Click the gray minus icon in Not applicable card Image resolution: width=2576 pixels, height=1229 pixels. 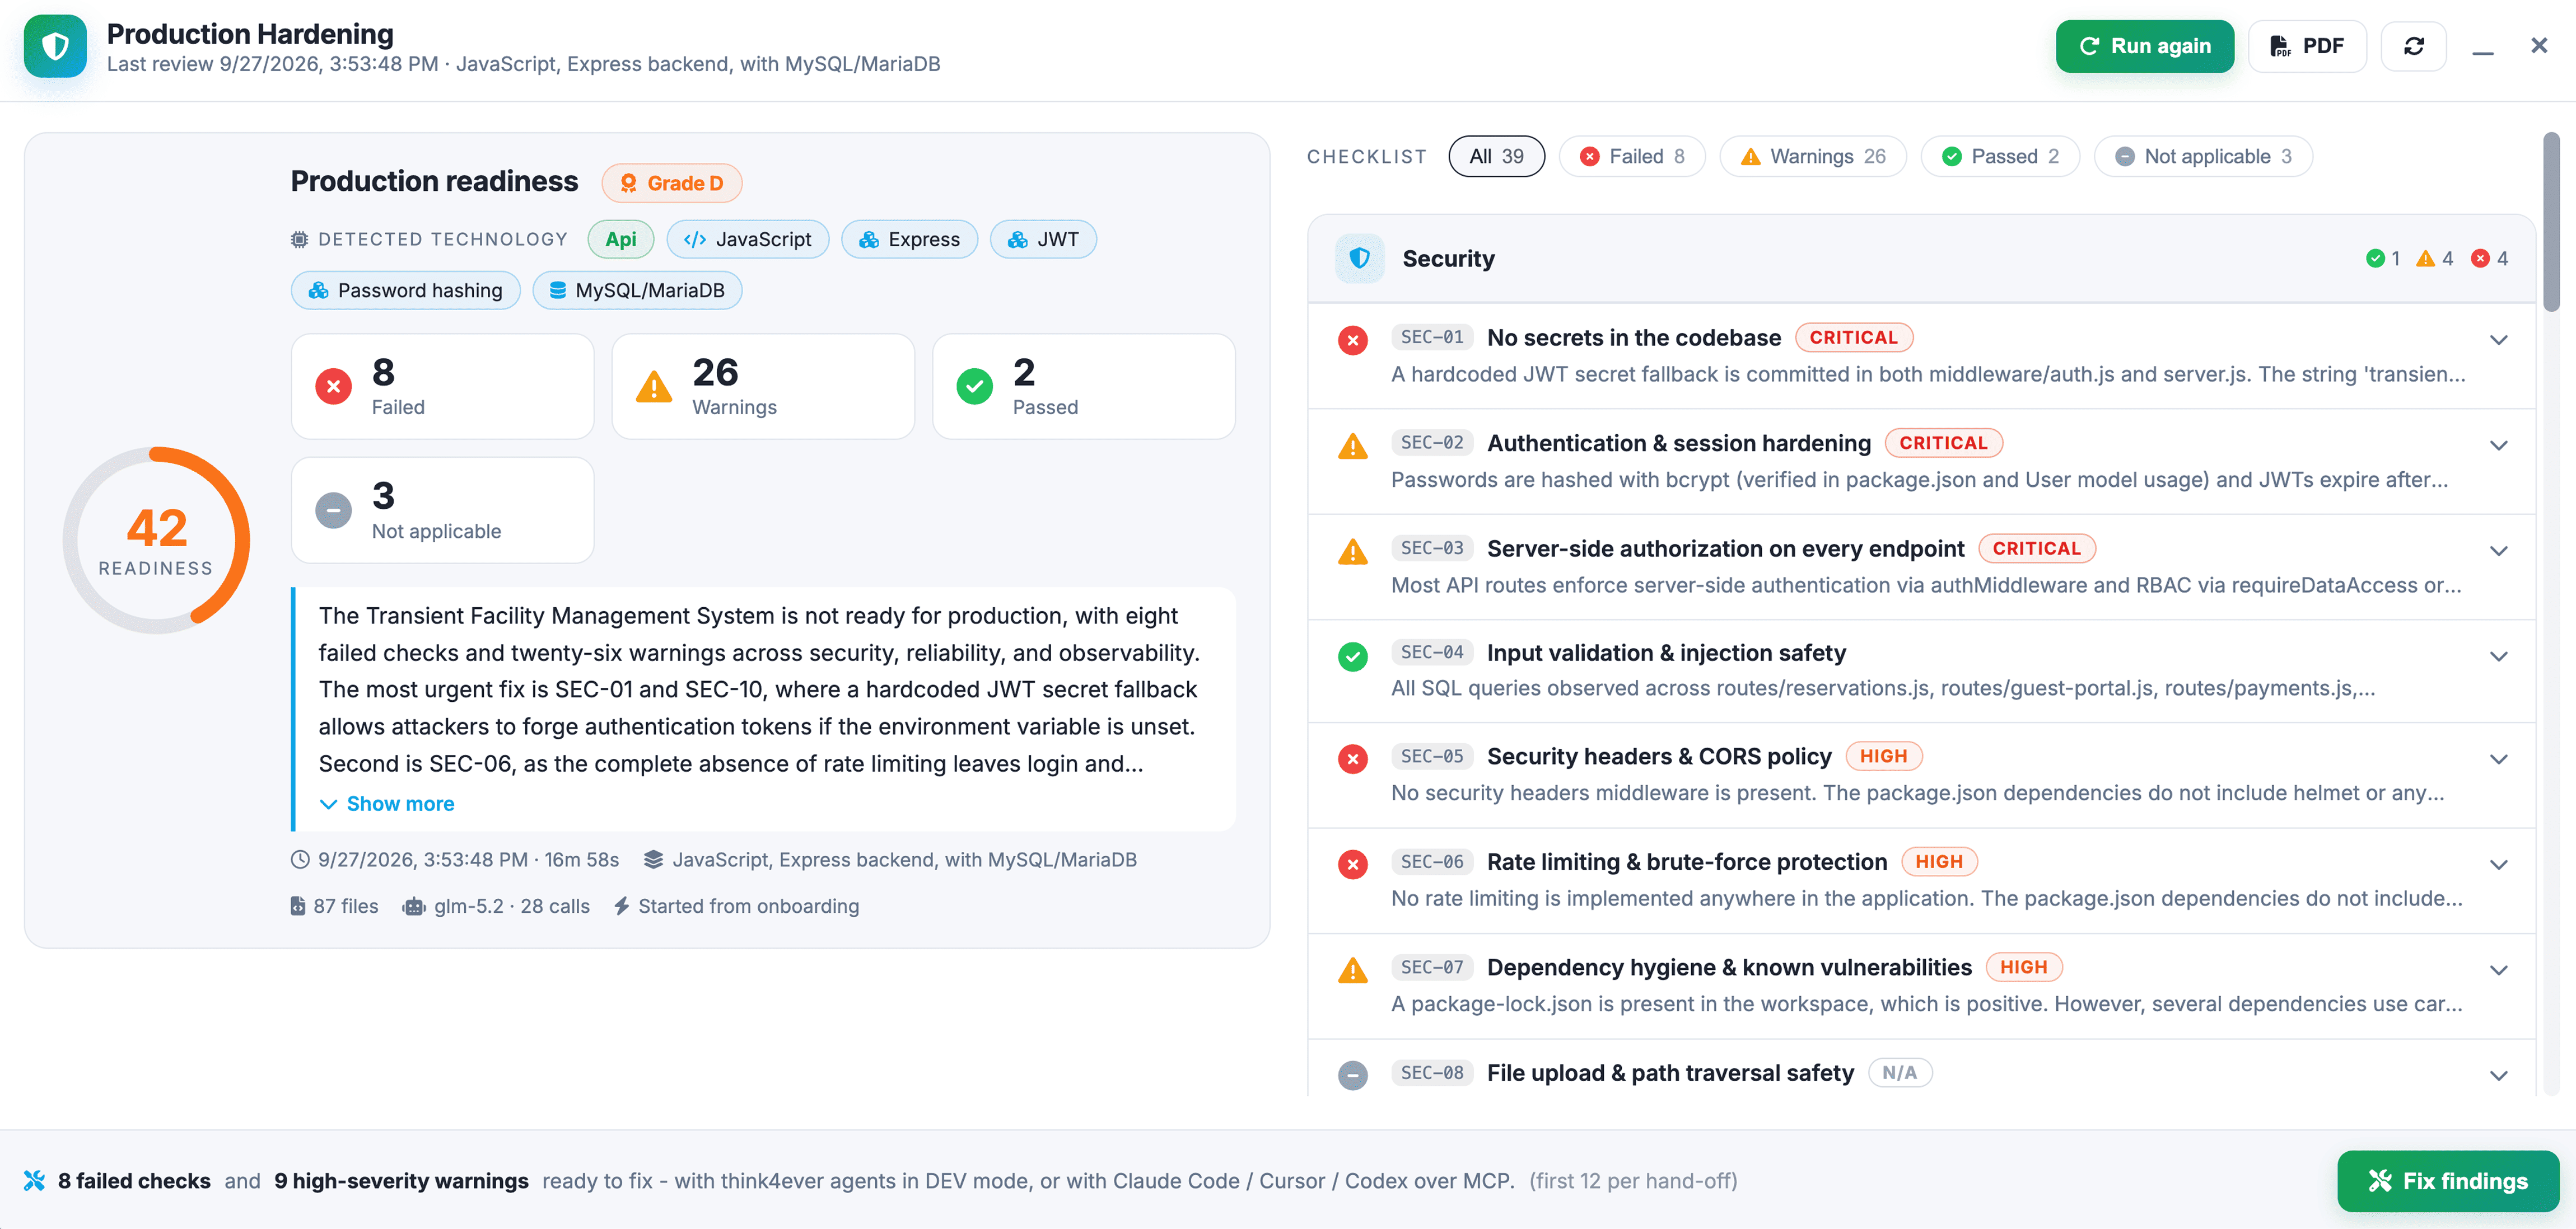click(x=333, y=510)
